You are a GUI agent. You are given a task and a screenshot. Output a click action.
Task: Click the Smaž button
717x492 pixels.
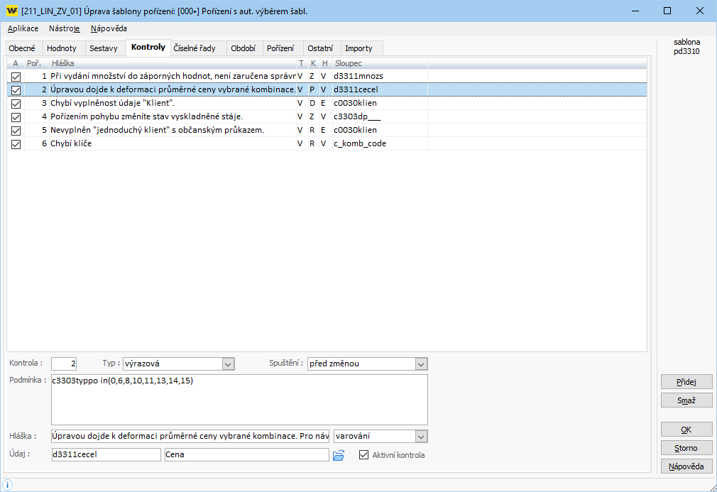click(686, 400)
